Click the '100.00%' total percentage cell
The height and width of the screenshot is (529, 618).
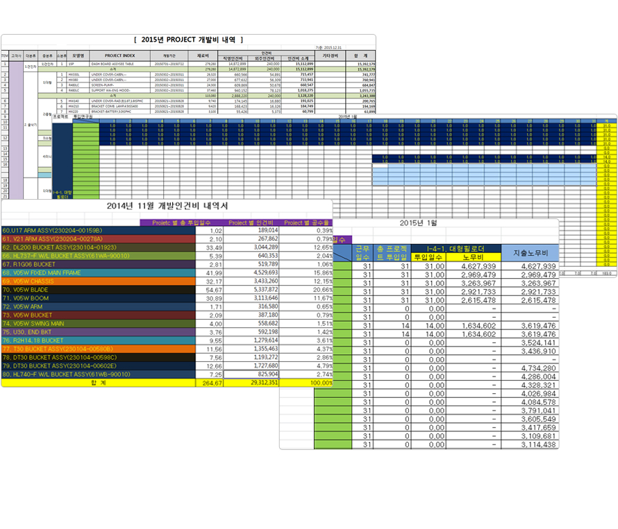(306, 383)
